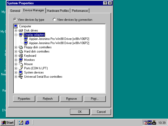The width and height of the screenshot is (168, 126).
Task: Click the Hard disk controllers icon
Action: (21, 51)
